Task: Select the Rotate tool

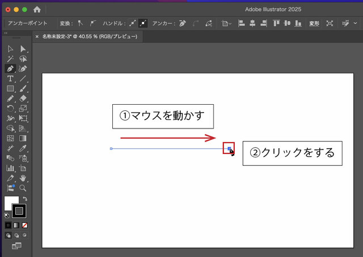Action: pyautogui.click(x=10, y=108)
